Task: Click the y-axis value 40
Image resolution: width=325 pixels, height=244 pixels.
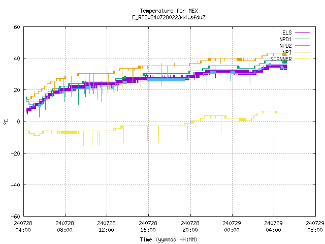Action: (17, 58)
